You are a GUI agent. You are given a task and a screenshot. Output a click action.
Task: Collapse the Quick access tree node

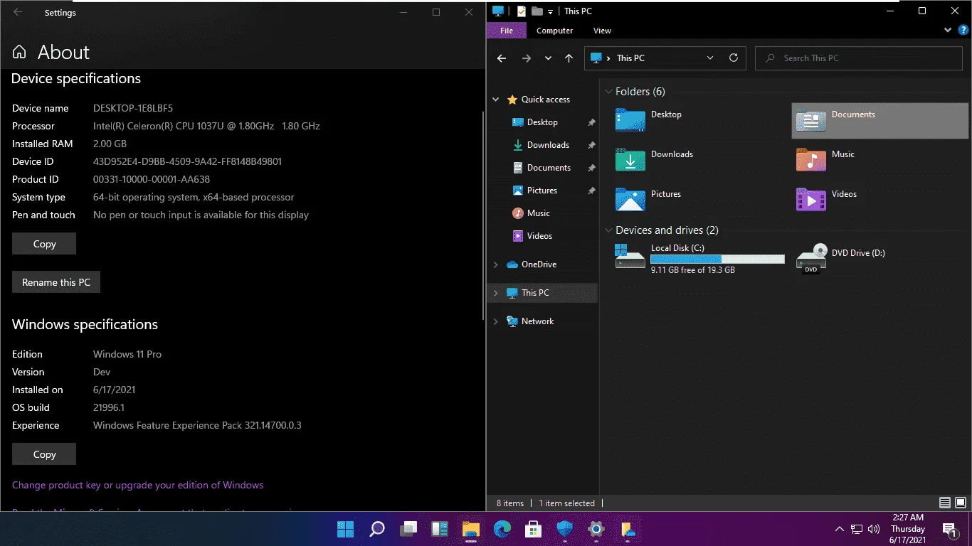(496, 100)
